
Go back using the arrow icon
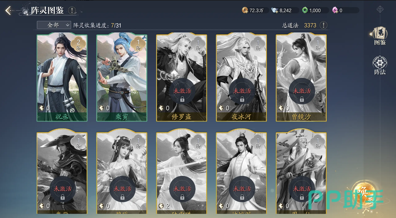click(8, 10)
